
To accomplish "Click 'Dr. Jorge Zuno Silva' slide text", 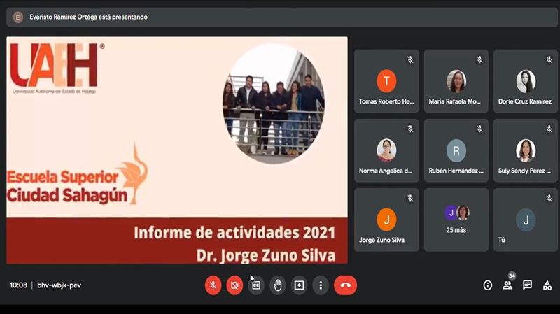I will pyautogui.click(x=266, y=255).
